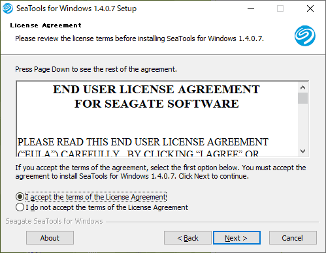
Task: Minimize the SeaTools Setup window
Action: [x=251, y=8]
